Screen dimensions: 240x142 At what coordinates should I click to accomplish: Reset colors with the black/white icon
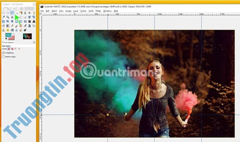(6, 39)
